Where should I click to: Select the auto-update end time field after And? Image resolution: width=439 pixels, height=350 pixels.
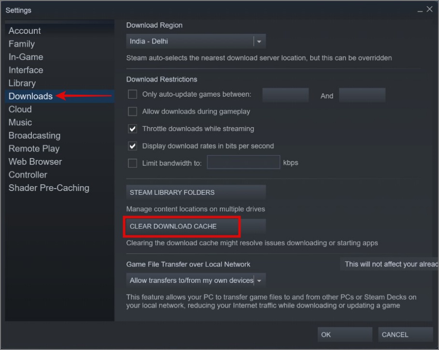click(362, 95)
